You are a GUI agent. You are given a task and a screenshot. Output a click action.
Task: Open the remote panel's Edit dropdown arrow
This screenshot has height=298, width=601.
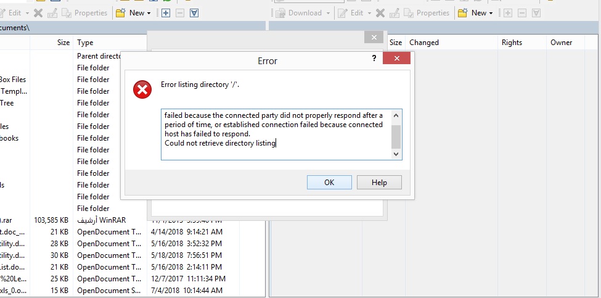[x=369, y=13]
